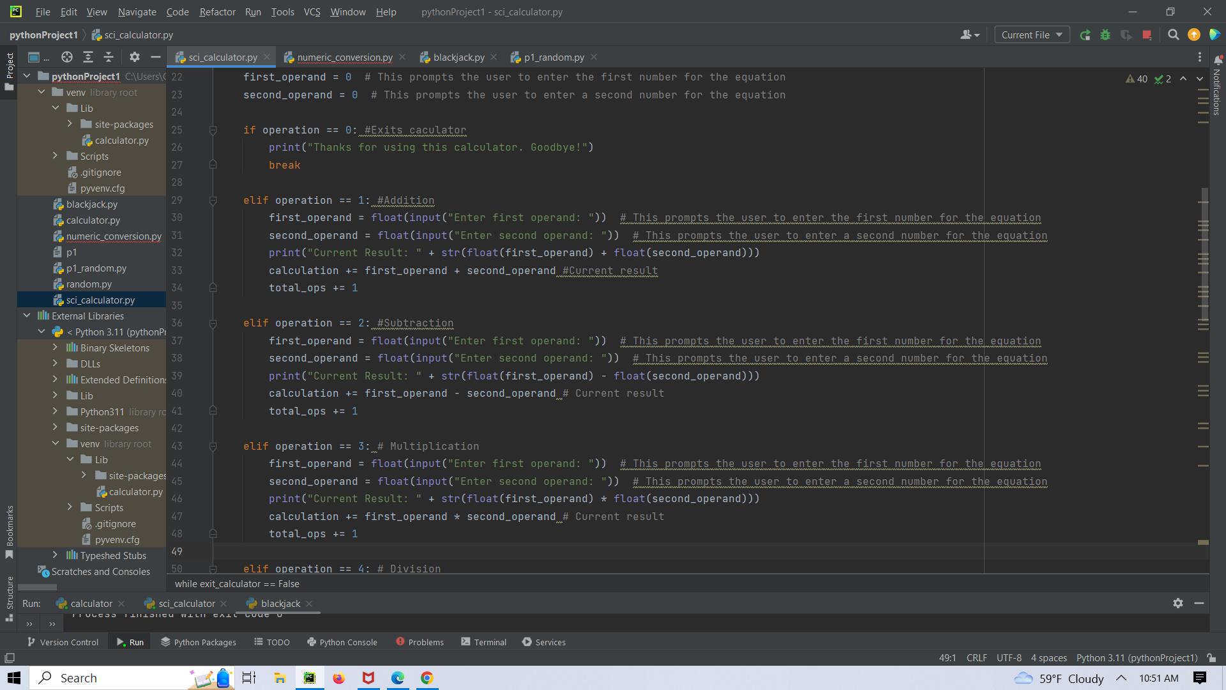Open Search Everywhere magnifier icon
The width and height of the screenshot is (1226, 690).
pos(1173,35)
